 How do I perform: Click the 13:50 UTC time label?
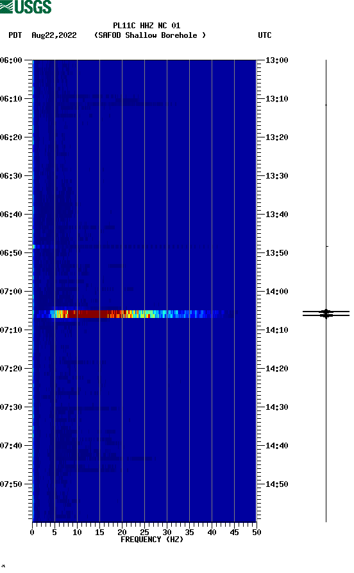pyautogui.click(x=276, y=253)
